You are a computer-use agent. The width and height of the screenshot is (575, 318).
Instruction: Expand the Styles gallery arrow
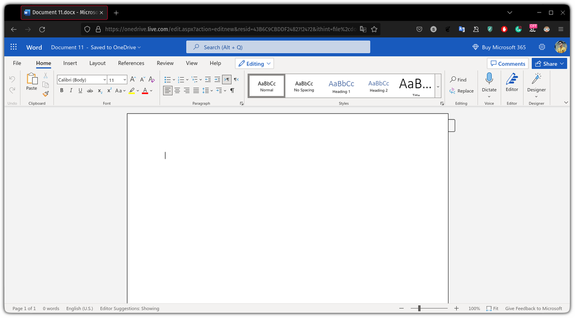[438, 86]
